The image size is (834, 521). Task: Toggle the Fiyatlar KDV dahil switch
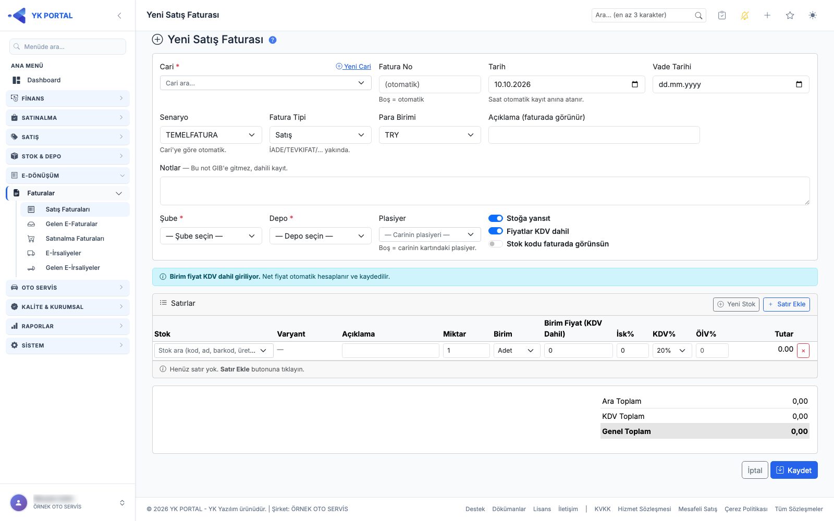[x=496, y=231]
